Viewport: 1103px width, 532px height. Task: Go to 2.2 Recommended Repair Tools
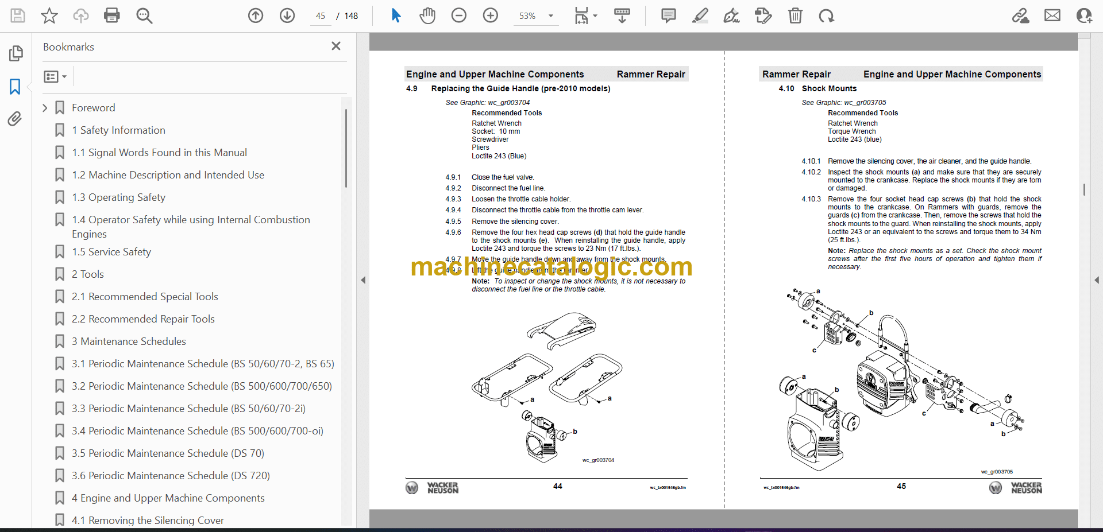(x=143, y=319)
